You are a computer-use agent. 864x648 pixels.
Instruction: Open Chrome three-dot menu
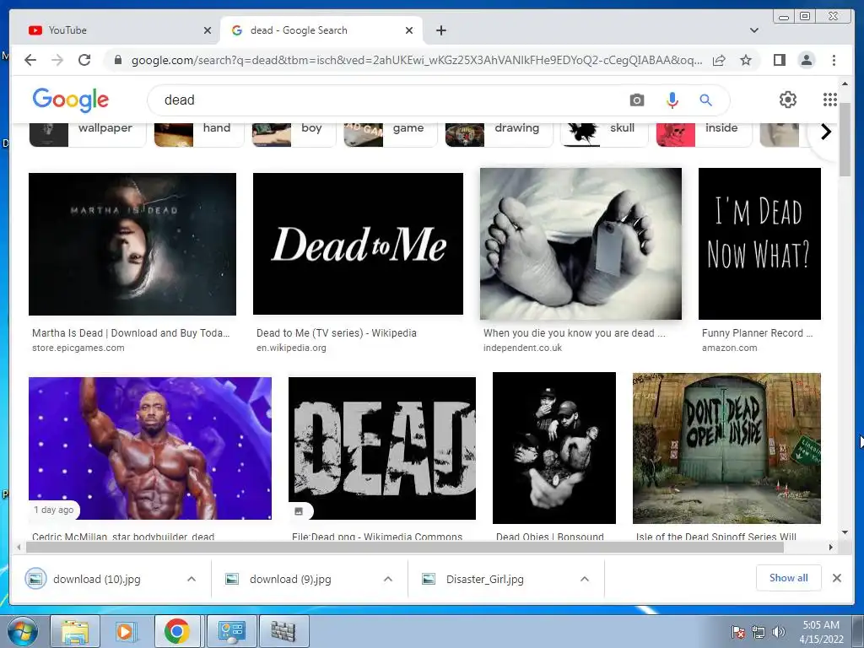[834, 60]
